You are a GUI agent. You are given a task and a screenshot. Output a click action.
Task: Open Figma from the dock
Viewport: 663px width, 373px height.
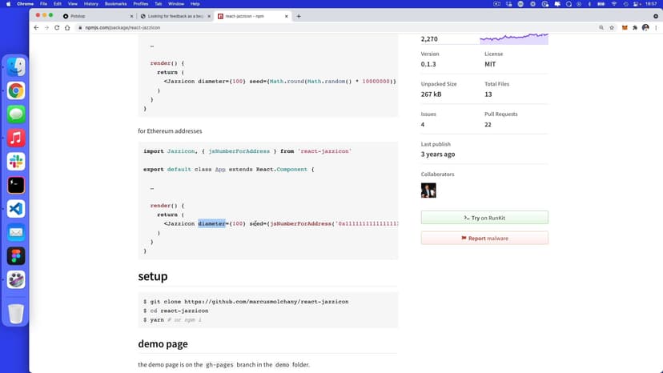click(16, 256)
